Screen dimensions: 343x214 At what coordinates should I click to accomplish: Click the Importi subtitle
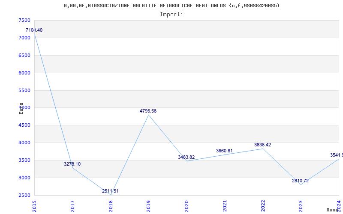[x=171, y=15]
